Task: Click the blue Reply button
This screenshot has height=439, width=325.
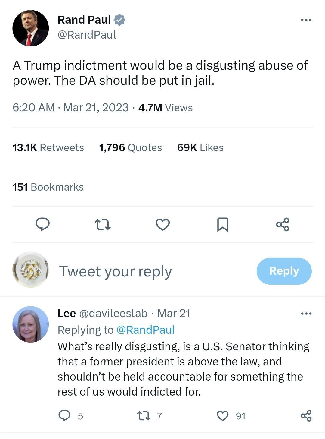Action: click(284, 271)
